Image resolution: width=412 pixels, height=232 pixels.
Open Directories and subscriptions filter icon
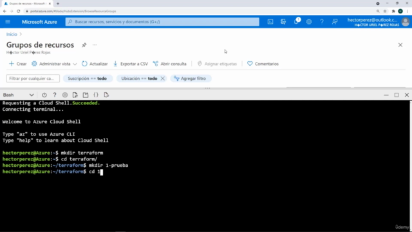click(283, 22)
